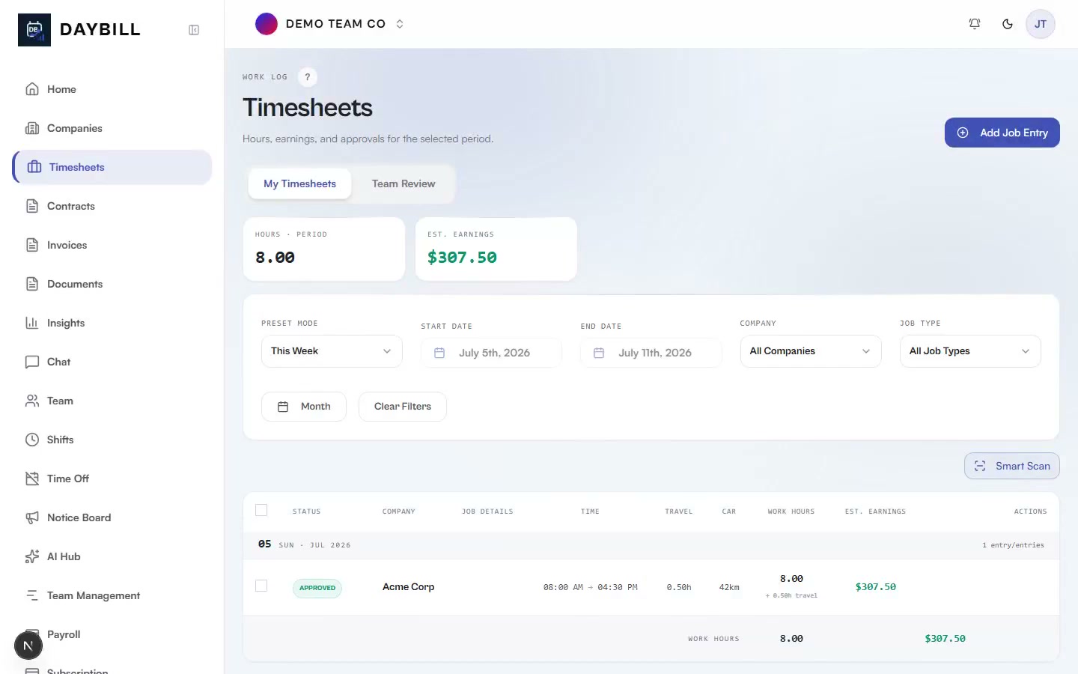Launch Smart Scan

1012,466
